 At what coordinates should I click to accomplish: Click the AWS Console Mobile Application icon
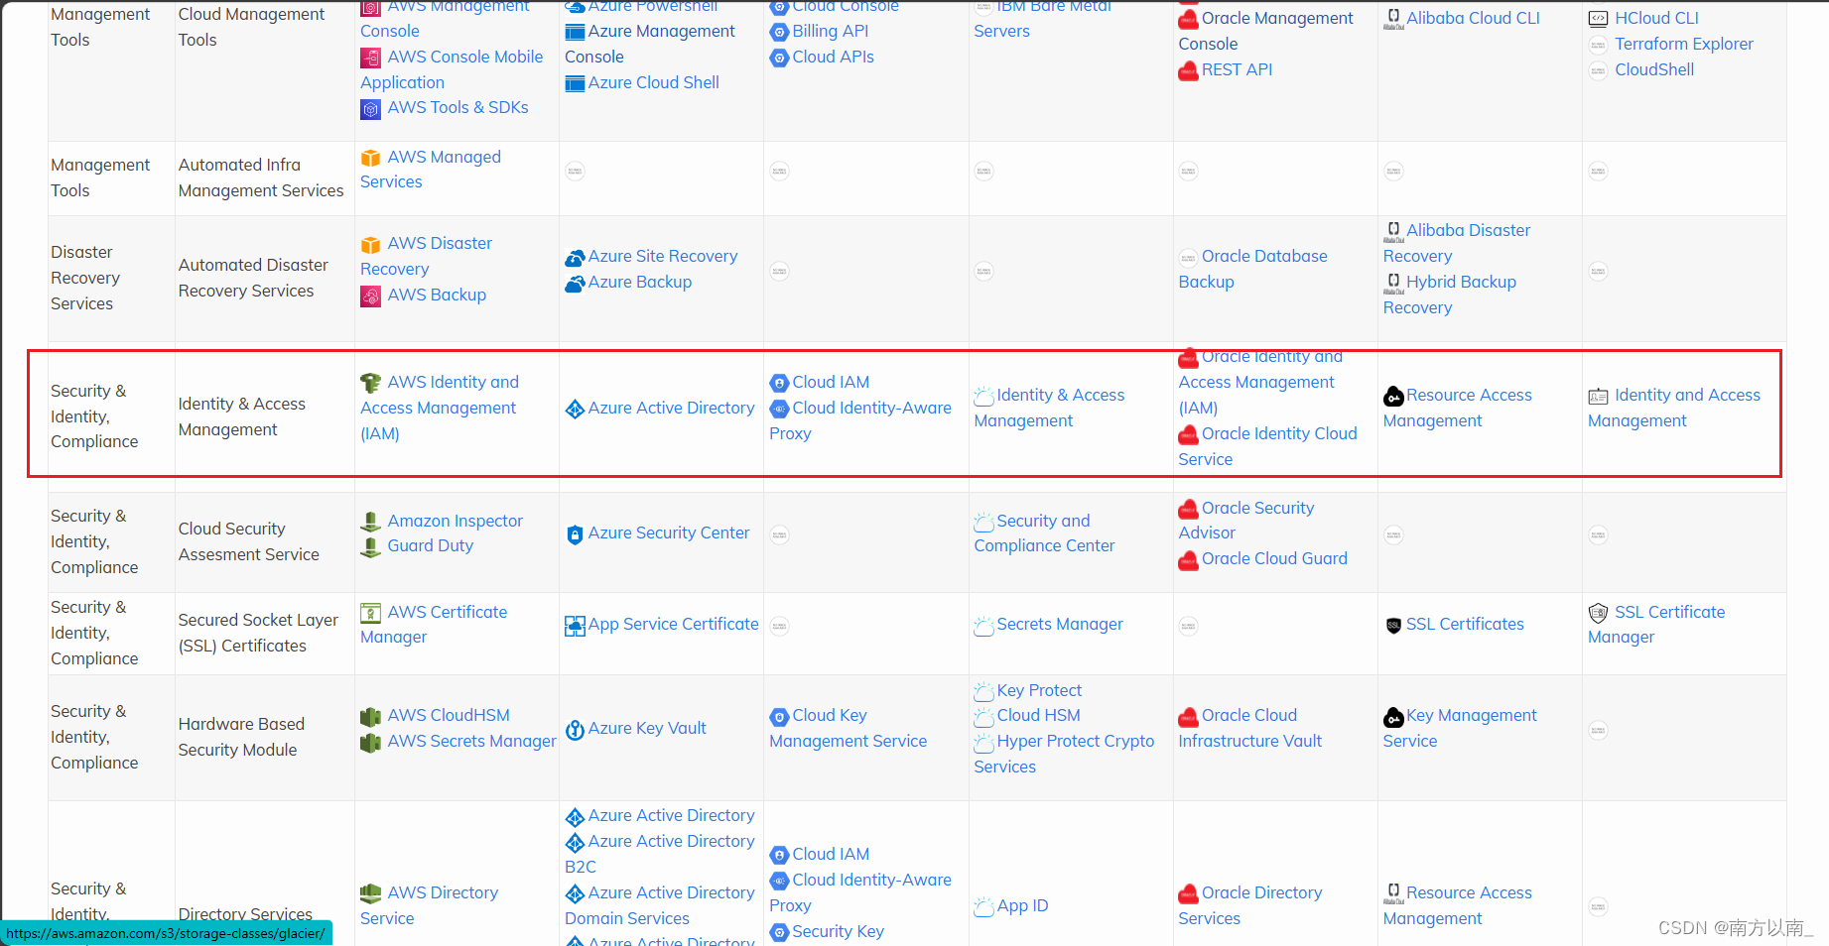pos(370,58)
